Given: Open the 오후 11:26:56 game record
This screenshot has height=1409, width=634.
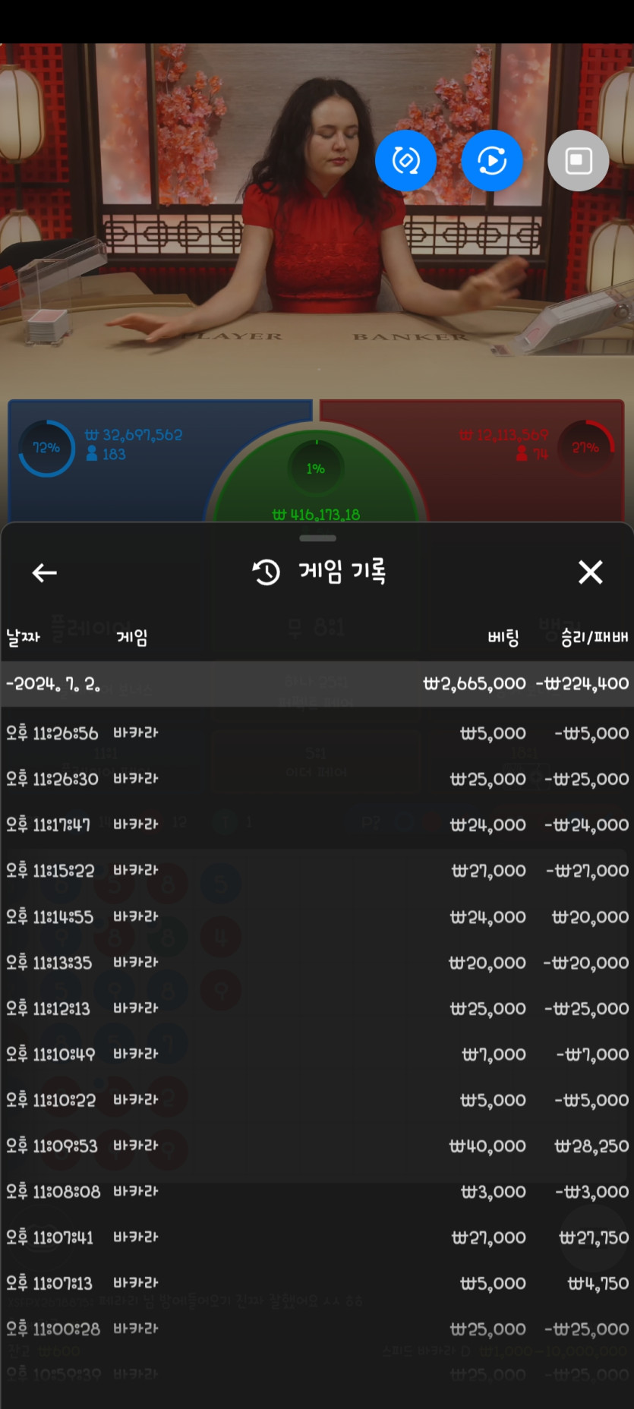Looking at the screenshot, I should [x=317, y=733].
